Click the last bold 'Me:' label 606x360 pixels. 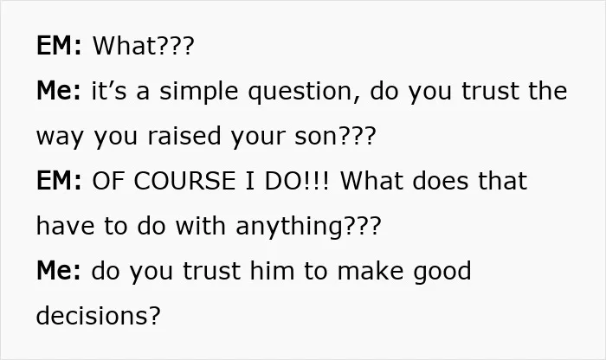coord(58,271)
